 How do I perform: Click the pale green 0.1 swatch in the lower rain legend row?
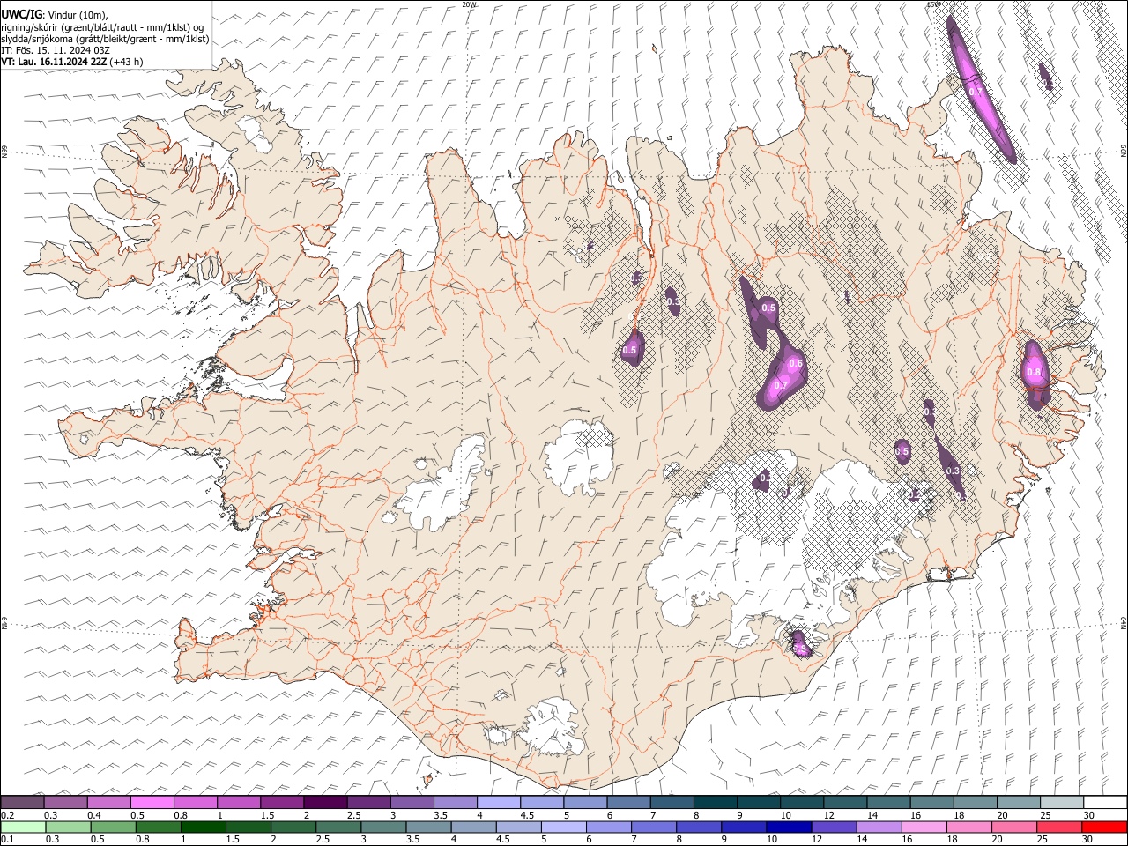pos(24,827)
